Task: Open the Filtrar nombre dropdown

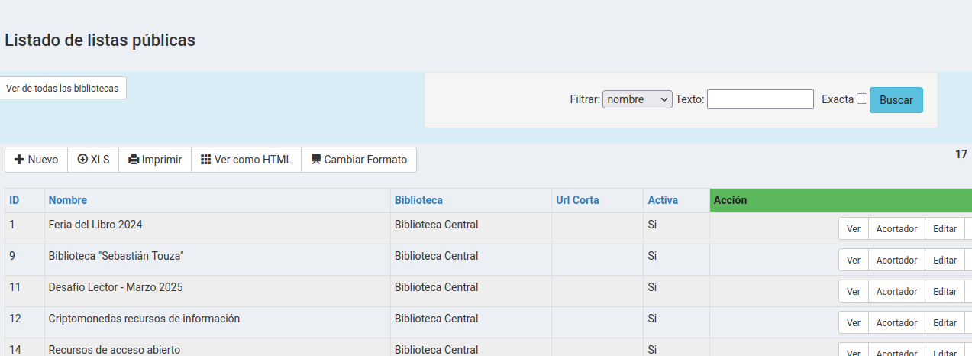Action: [x=637, y=99]
